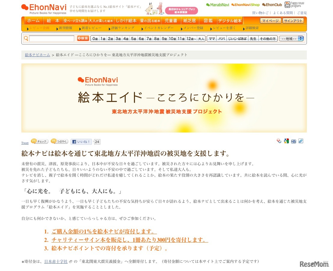The image size is (333, 271).
Task: Open the 児童書 nav tab
Action: 171,21
